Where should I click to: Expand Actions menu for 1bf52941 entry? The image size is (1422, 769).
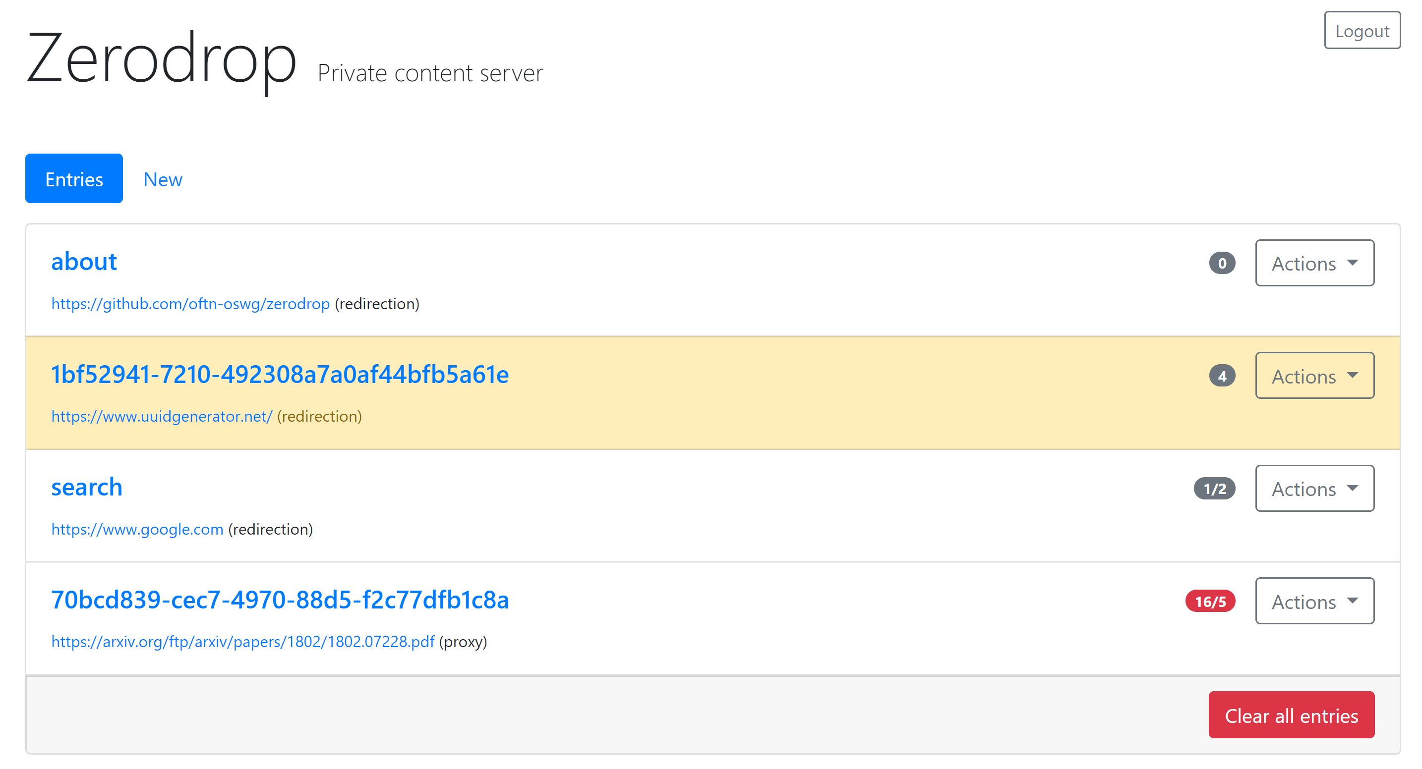(1314, 376)
